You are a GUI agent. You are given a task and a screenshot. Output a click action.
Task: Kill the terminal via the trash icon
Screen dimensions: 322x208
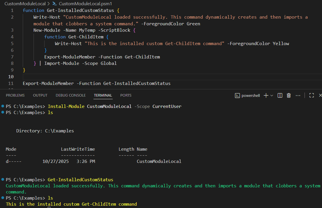click(289, 95)
